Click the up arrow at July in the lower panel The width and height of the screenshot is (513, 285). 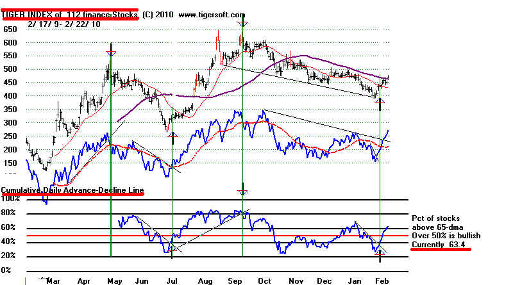click(x=172, y=250)
